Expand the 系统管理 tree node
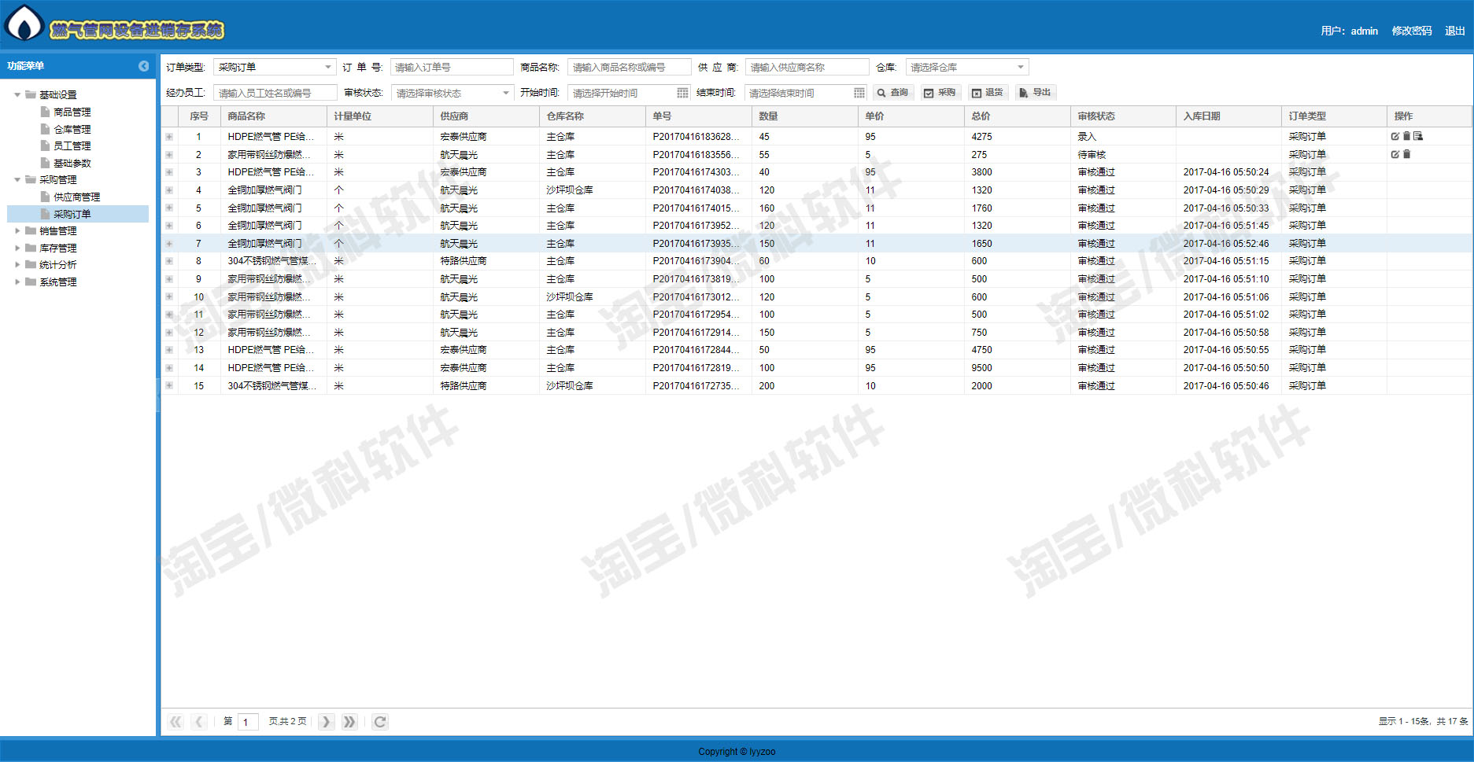 click(17, 282)
